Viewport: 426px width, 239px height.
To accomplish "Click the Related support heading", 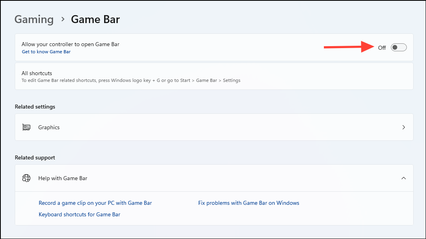I will 35,158.
